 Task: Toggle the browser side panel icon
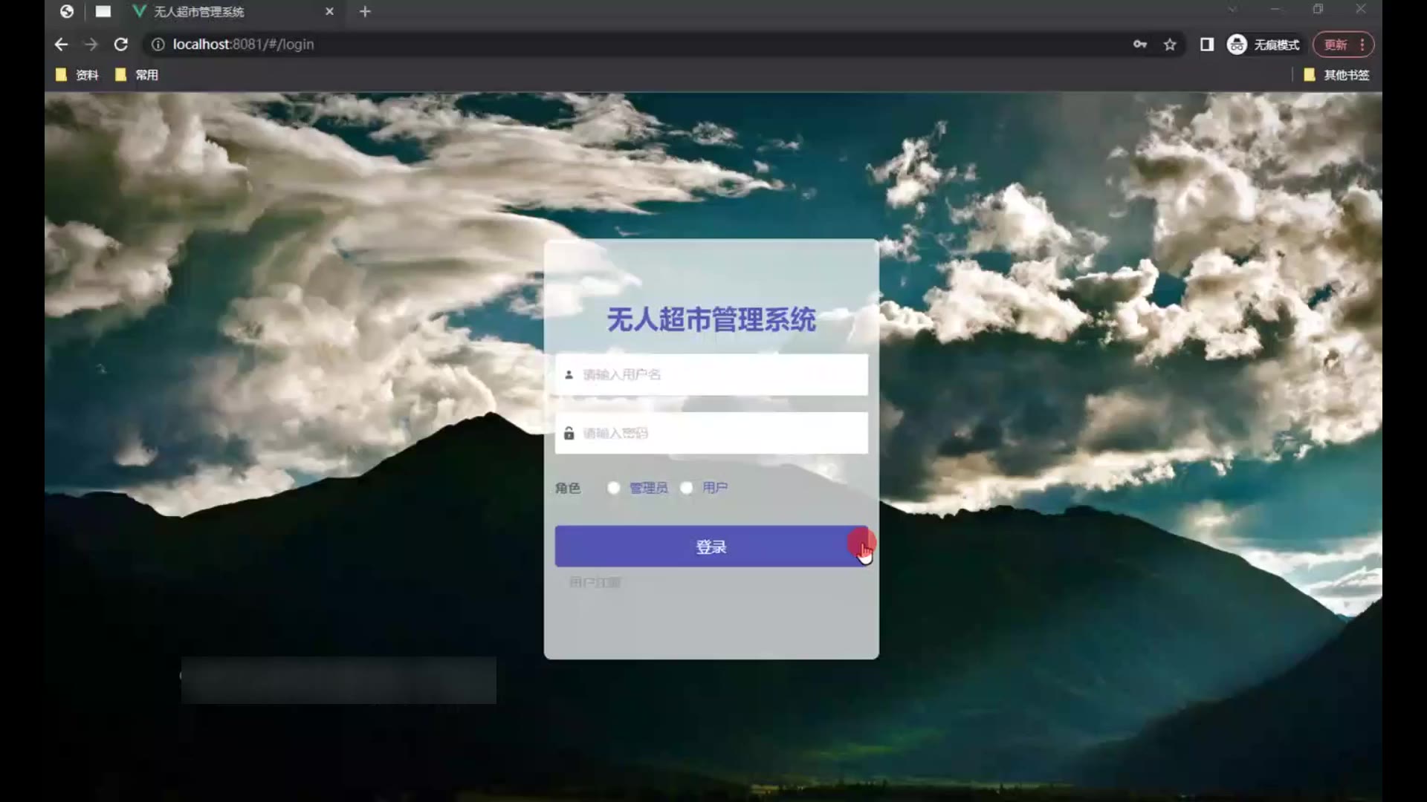tap(1206, 45)
